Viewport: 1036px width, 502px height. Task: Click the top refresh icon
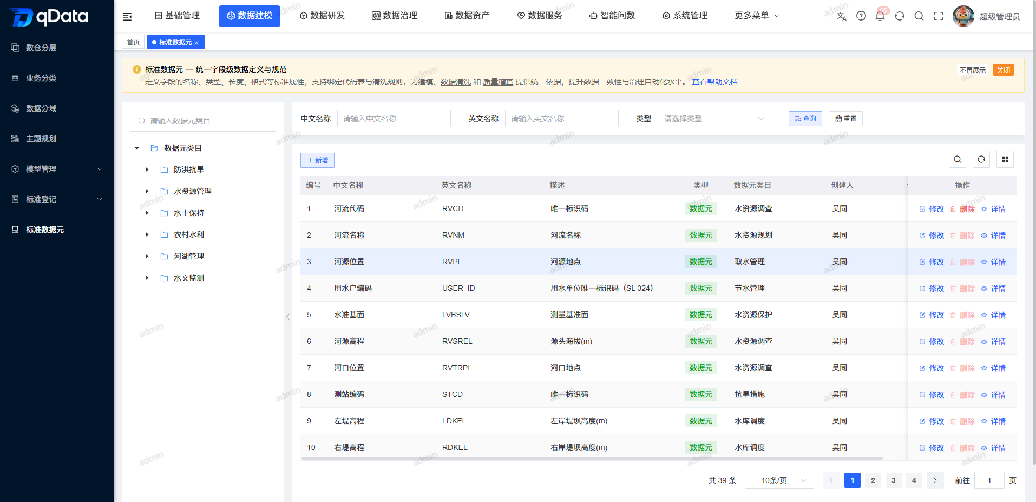pyautogui.click(x=900, y=16)
